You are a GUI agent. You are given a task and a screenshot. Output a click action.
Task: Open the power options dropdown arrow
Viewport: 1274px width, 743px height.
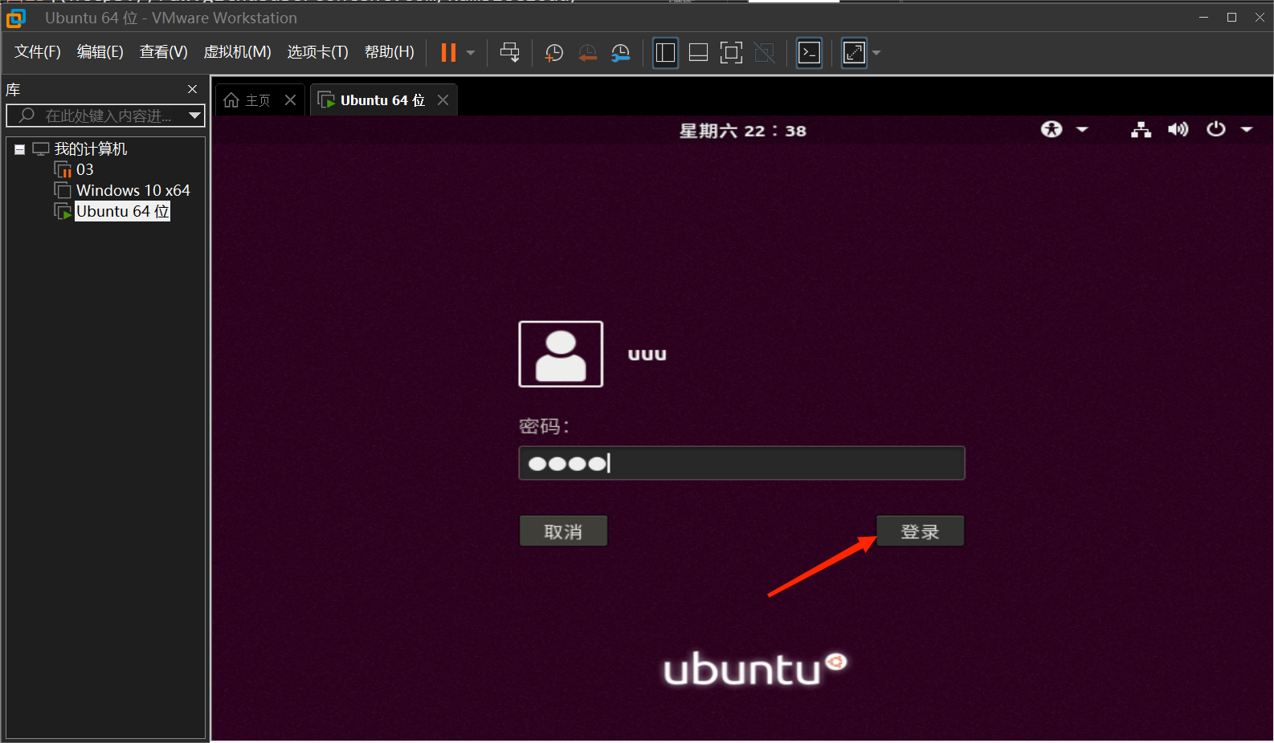[x=471, y=53]
